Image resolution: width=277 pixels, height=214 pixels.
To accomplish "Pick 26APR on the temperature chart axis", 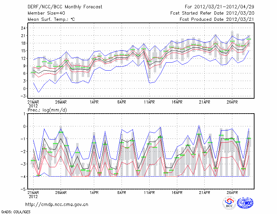I will click(x=232, y=102).
